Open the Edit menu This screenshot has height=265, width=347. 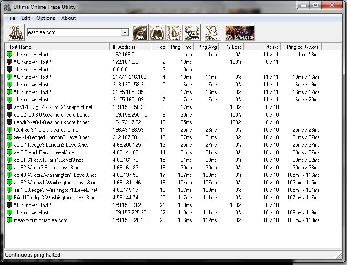tap(26, 18)
